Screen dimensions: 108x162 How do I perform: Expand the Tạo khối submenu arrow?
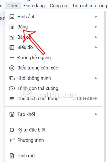point(96,114)
